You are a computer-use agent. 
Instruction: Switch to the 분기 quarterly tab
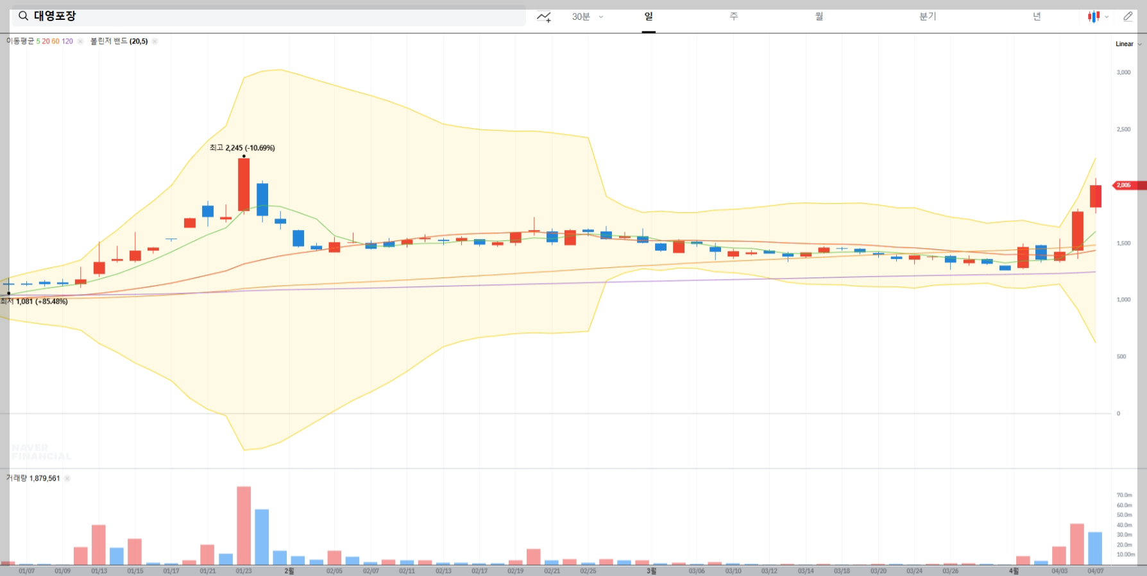click(x=928, y=17)
